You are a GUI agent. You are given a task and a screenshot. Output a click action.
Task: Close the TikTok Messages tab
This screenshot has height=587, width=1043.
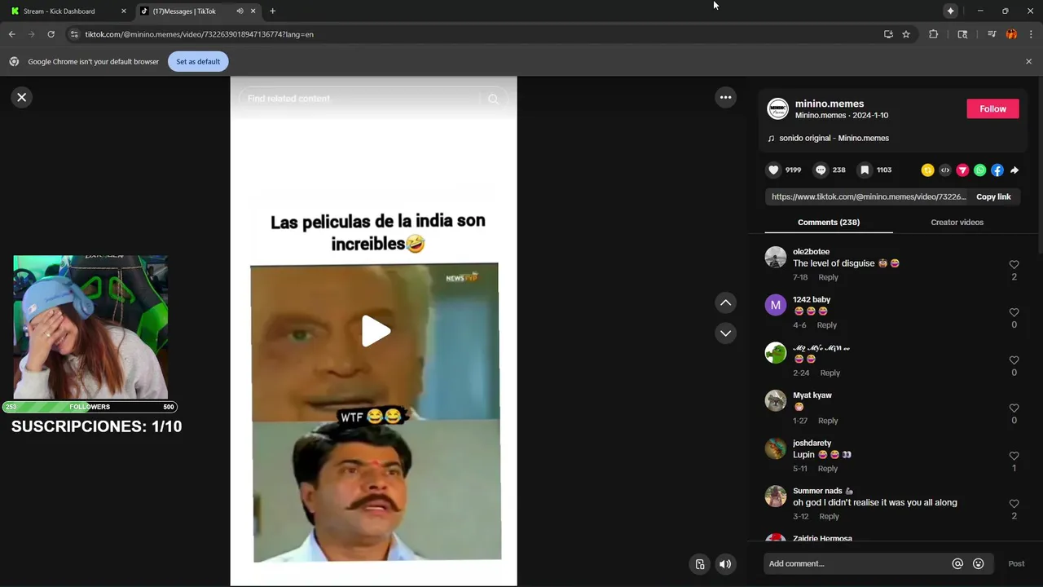click(253, 11)
